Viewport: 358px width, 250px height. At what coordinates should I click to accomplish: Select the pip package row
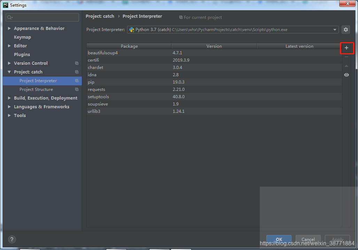click(x=214, y=82)
